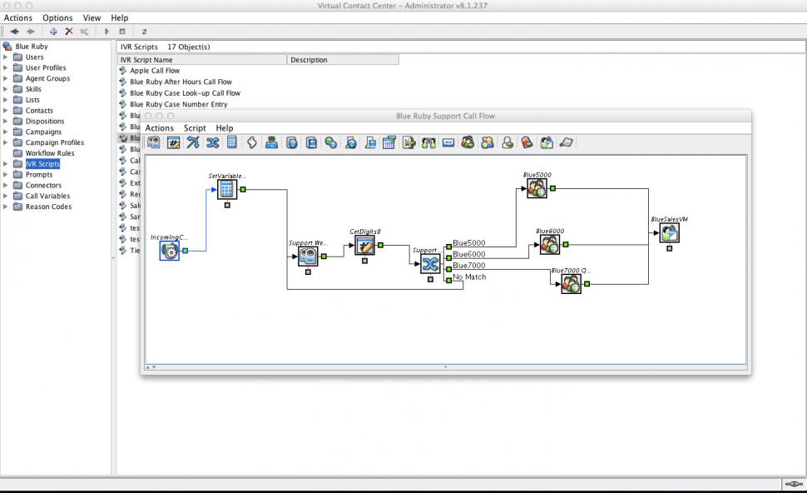Pick the calculator icon in script toolbar

[x=231, y=142]
